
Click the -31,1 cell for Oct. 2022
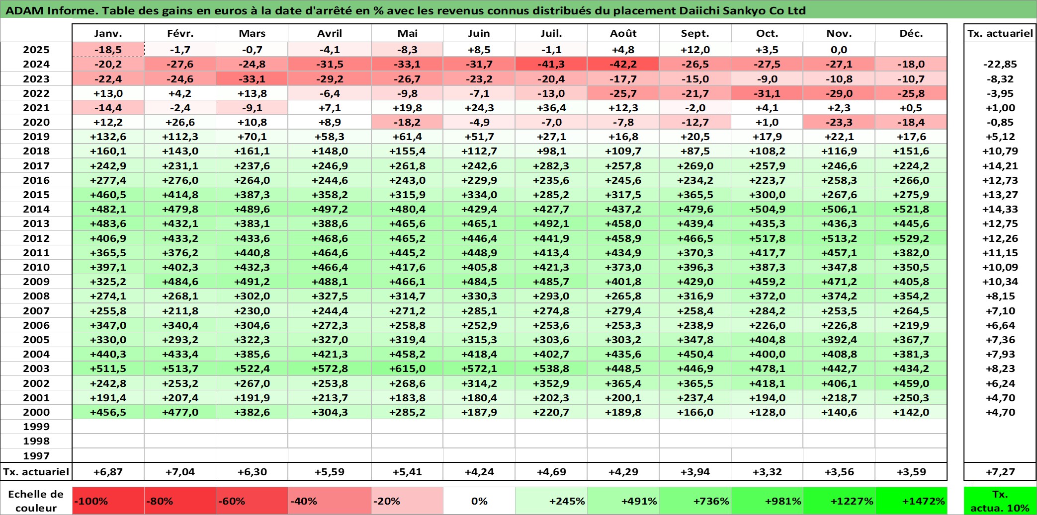768,93
